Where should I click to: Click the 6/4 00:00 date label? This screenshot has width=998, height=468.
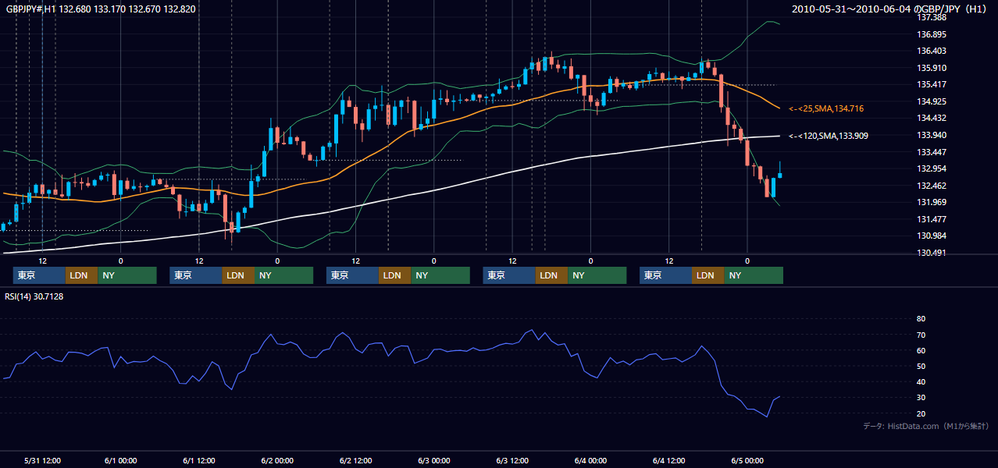pos(590,460)
